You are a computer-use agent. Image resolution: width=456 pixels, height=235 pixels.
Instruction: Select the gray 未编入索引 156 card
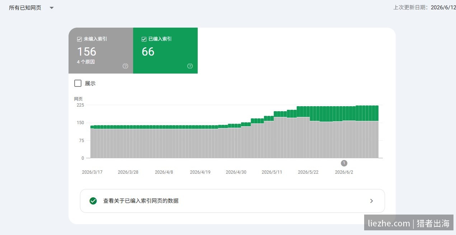point(101,51)
